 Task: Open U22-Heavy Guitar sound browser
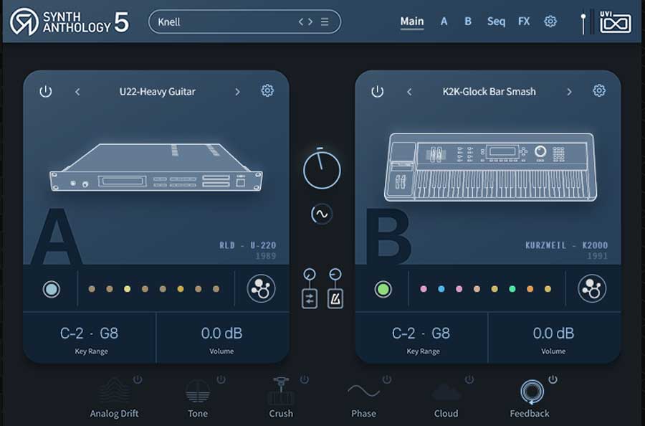pos(157,91)
